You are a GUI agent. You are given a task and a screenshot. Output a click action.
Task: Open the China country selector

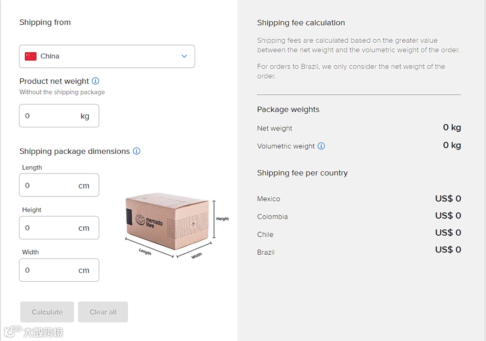[107, 56]
